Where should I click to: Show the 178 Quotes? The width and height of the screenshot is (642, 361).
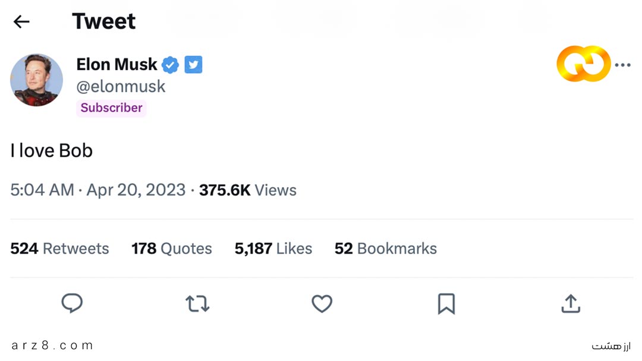[172, 248]
